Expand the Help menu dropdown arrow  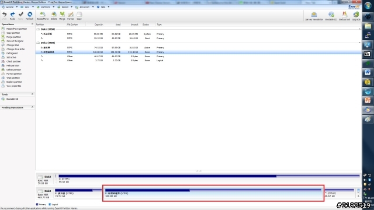coord(109,7)
